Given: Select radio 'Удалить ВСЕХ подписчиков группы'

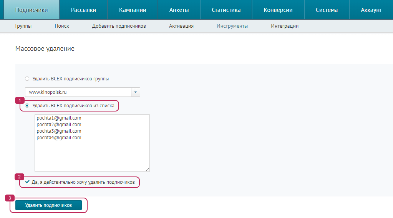Looking at the screenshot, I should [27, 79].
